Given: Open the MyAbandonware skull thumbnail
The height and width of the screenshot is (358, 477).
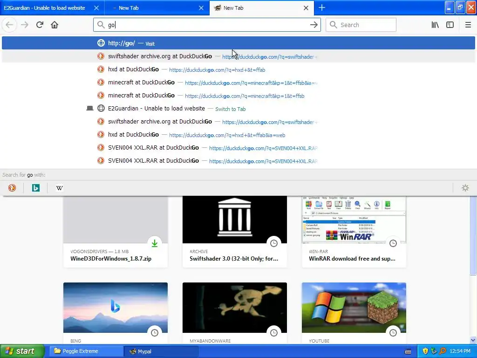Looking at the screenshot, I should [x=235, y=308].
